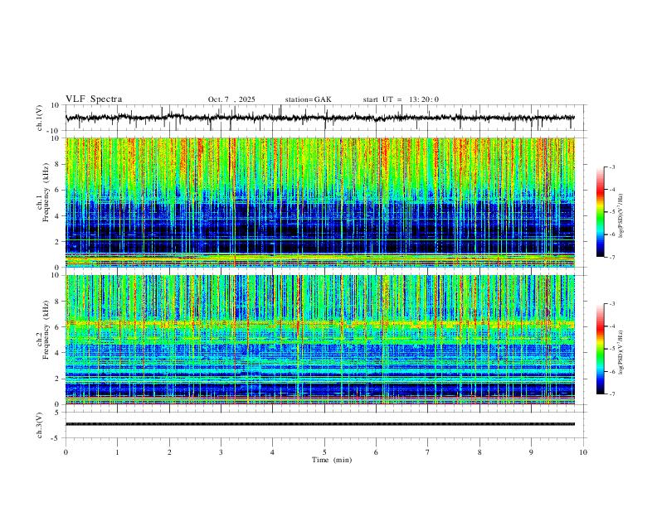This screenshot has height=507, width=657.
Task: Click the yellow 6 kHz band in ch.2
Action: pos(320,323)
